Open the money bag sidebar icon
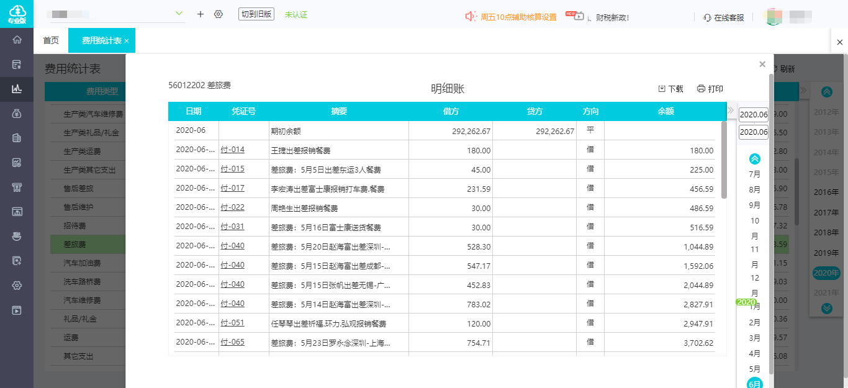This screenshot has width=848, height=388. 17,114
